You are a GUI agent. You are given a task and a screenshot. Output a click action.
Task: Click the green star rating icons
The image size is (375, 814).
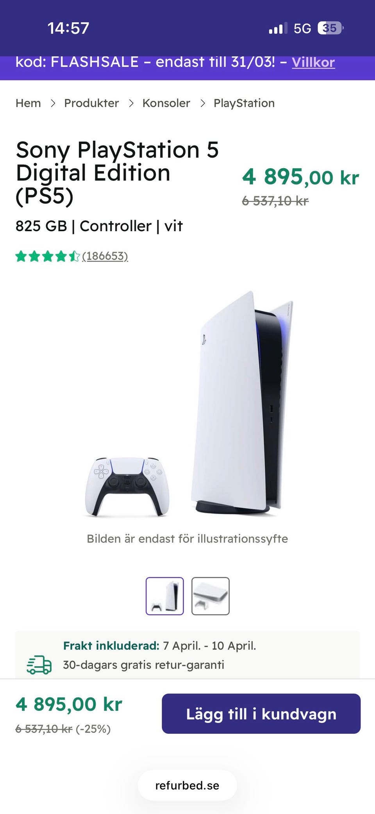click(48, 257)
